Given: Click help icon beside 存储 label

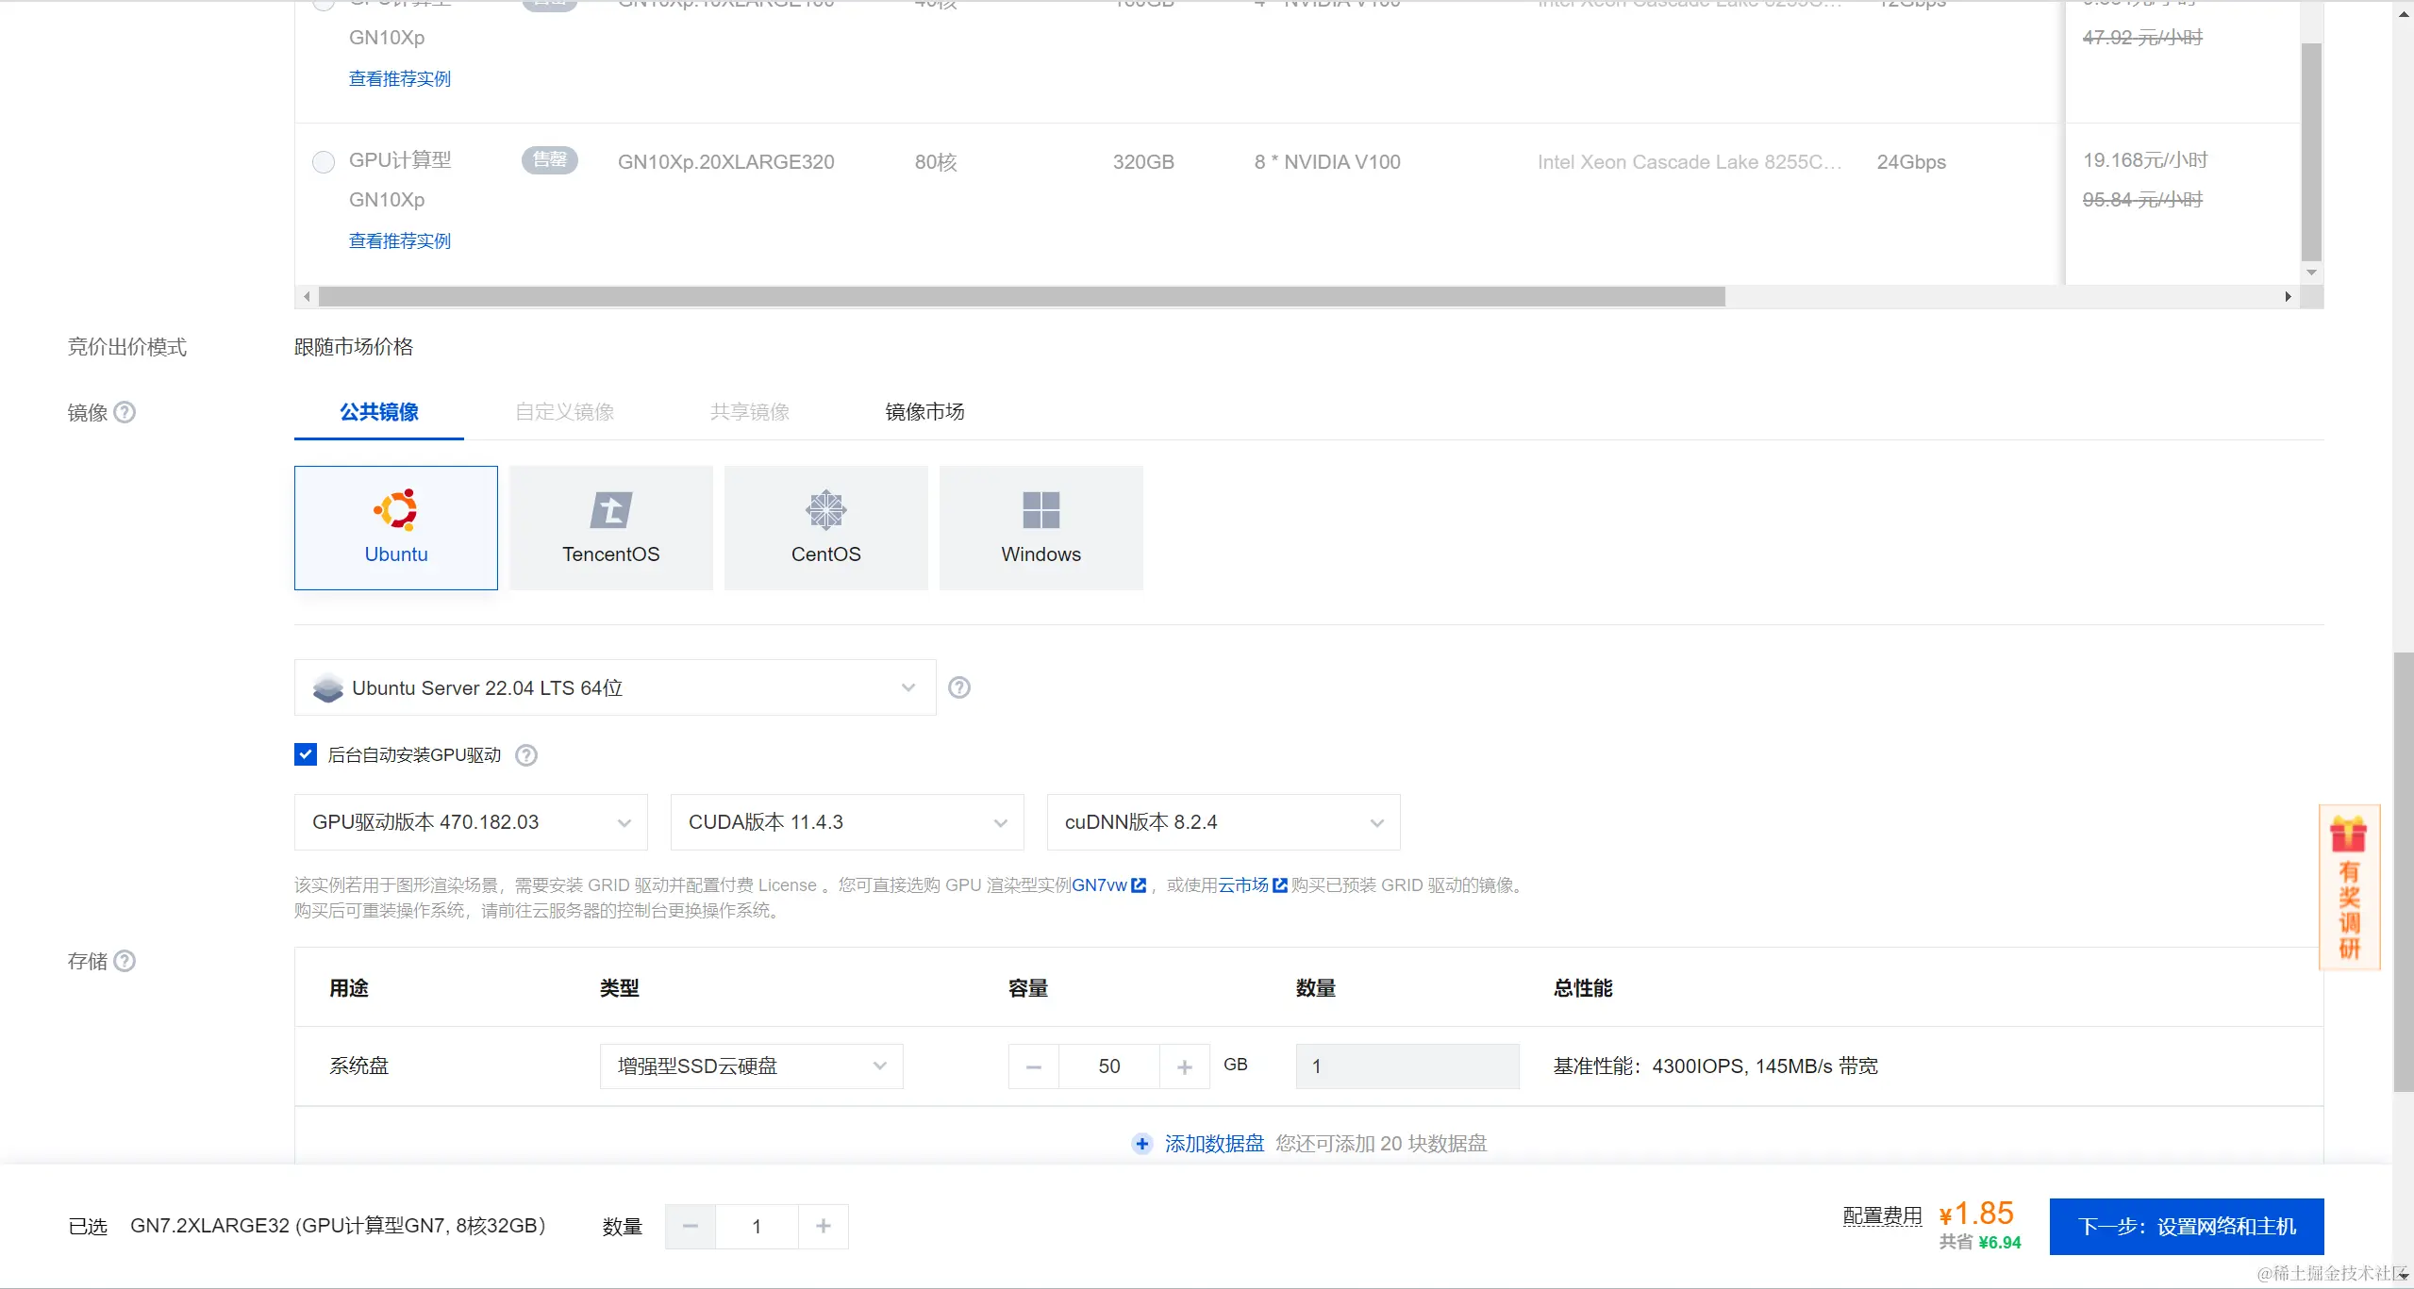Looking at the screenshot, I should click(x=125, y=961).
